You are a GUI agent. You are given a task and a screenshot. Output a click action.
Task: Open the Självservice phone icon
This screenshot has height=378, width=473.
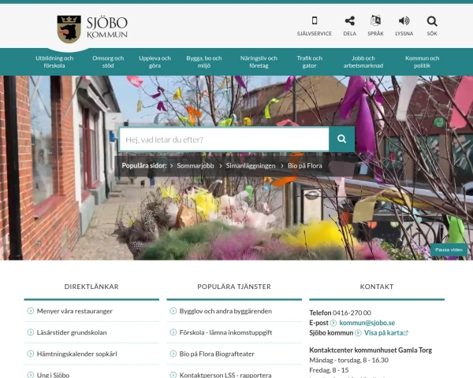314,21
